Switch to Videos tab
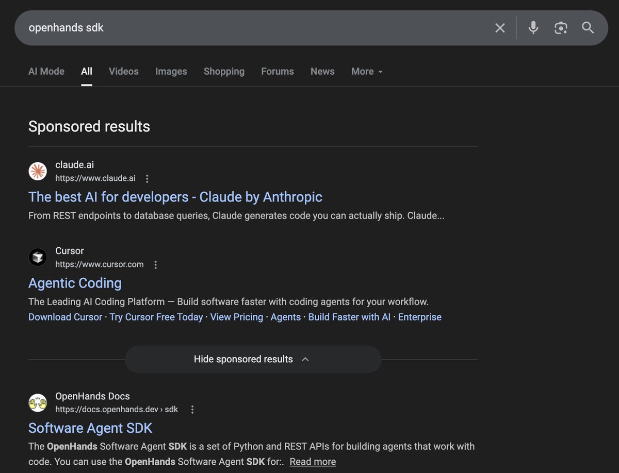The image size is (619, 473). point(124,72)
